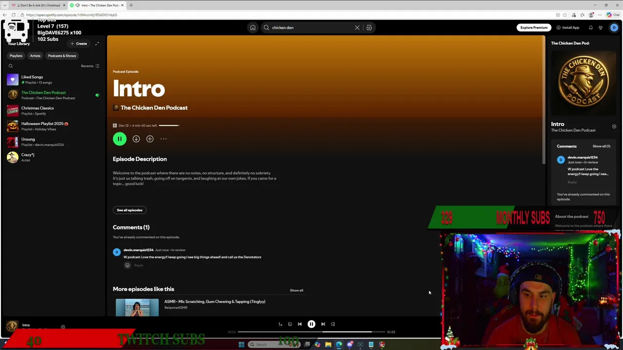Image resolution: width=623 pixels, height=350 pixels.
Task: Download the Intro episode
Action: coord(136,139)
